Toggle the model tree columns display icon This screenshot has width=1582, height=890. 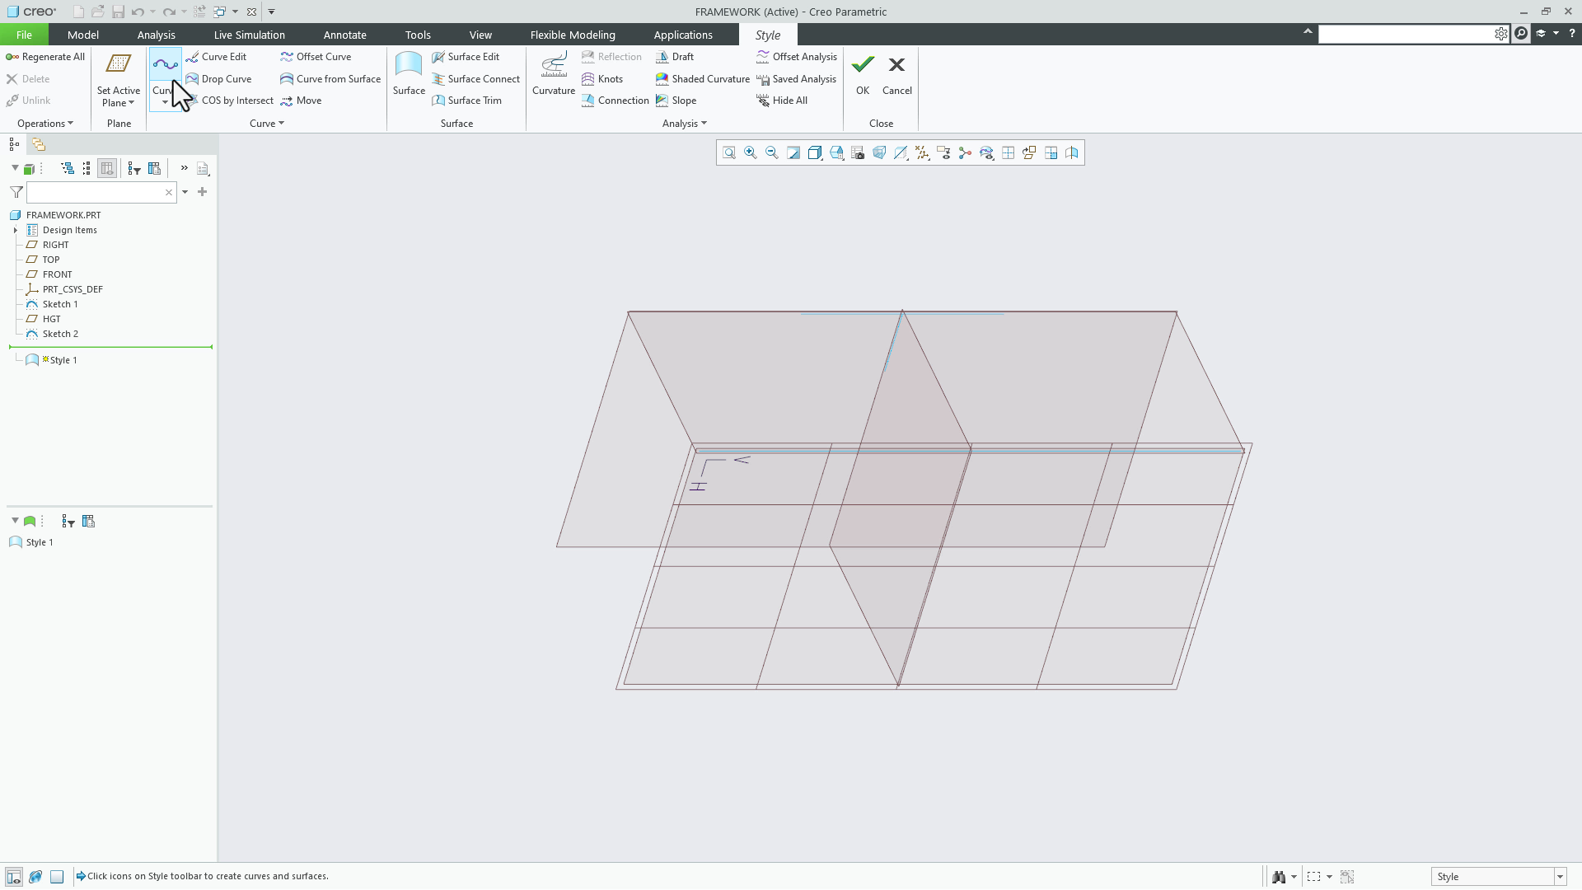[107, 168]
